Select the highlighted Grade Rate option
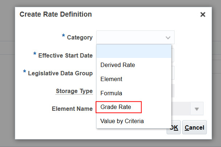Image resolution: width=221 pixels, height=147 pixels. click(116, 107)
